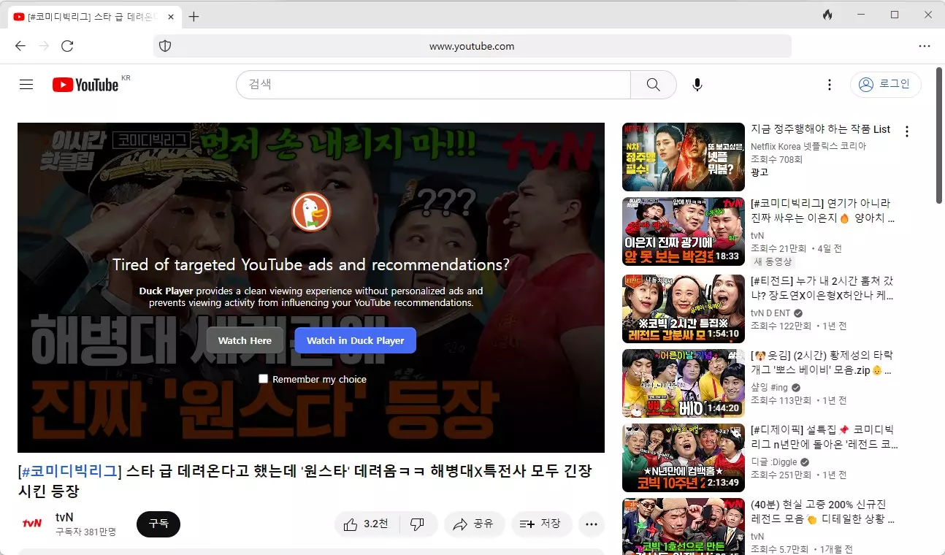The height and width of the screenshot is (555, 945).
Task: Open 뽀스 베이비 1:44:20 thumbnail
Action: [x=684, y=383]
